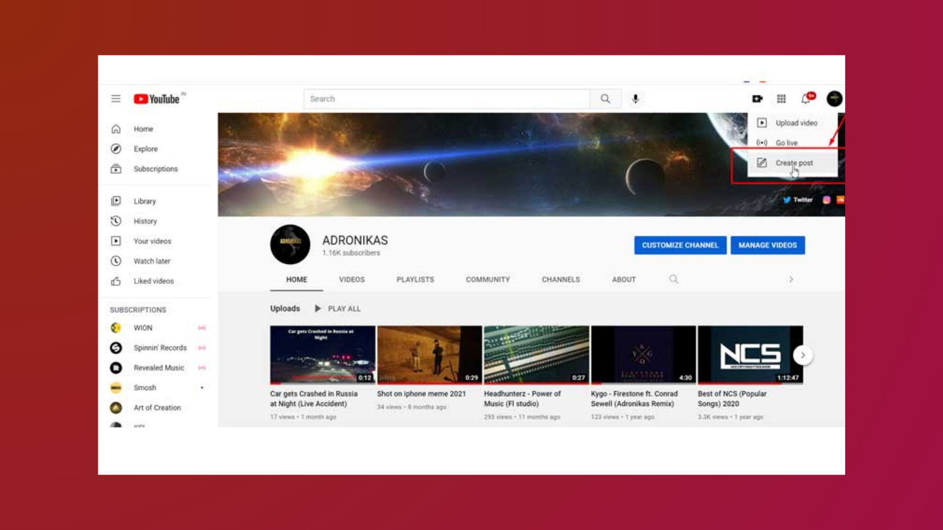Click '1.16K subscribers' text

[351, 253]
